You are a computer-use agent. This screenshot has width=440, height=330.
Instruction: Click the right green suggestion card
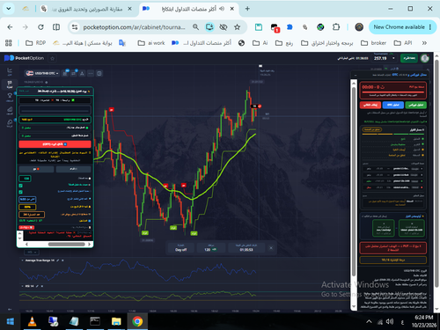[412, 228]
